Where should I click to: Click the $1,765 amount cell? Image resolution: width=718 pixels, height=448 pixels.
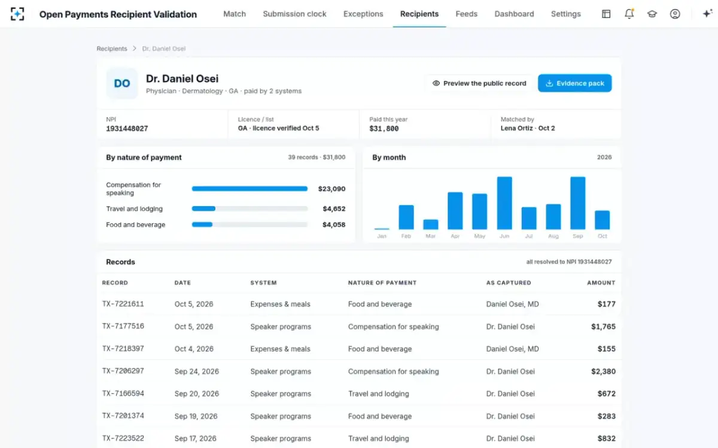(x=603, y=327)
